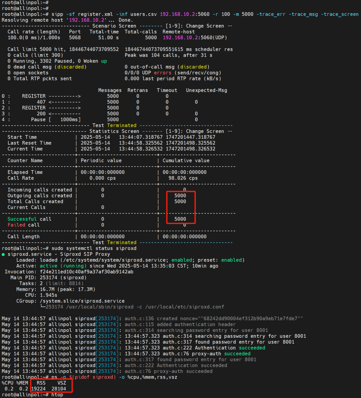Click the '-trace_err' flag
The height and width of the screenshot is (398, 361).
pos(271,14)
